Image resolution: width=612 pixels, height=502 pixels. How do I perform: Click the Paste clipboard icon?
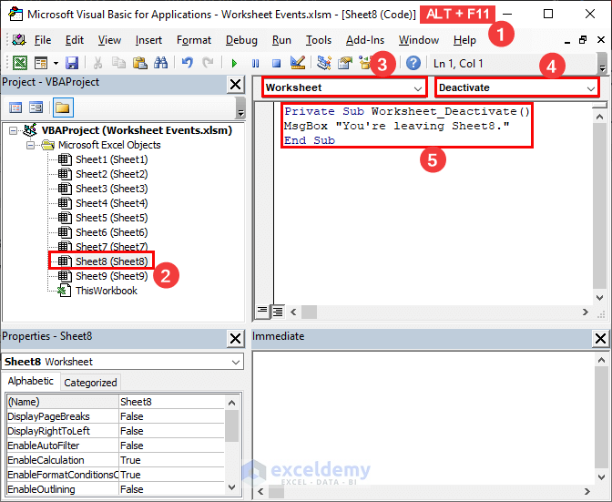[x=139, y=63]
